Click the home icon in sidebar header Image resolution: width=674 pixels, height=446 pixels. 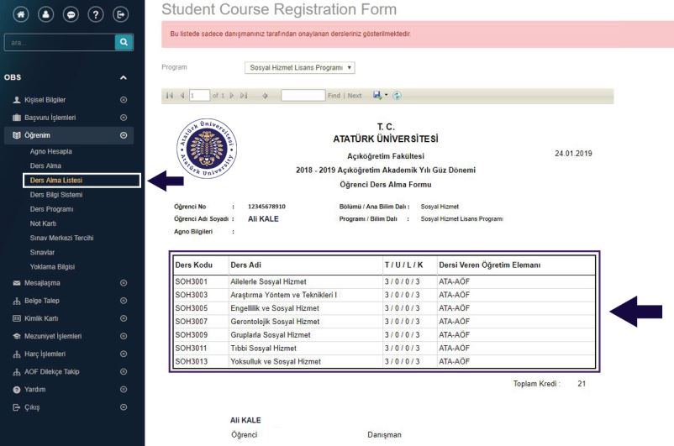tap(18, 14)
